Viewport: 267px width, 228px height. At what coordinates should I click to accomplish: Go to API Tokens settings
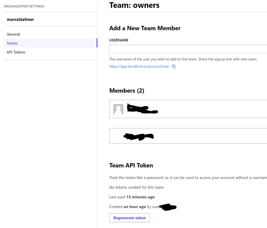pos(16,52)
